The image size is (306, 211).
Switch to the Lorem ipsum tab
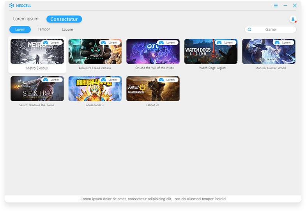click(x=26, y=19)
